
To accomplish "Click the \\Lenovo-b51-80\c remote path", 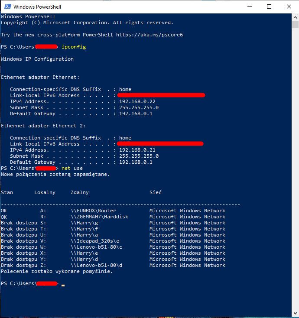I will pyautogui.click(x=96, y=247).
